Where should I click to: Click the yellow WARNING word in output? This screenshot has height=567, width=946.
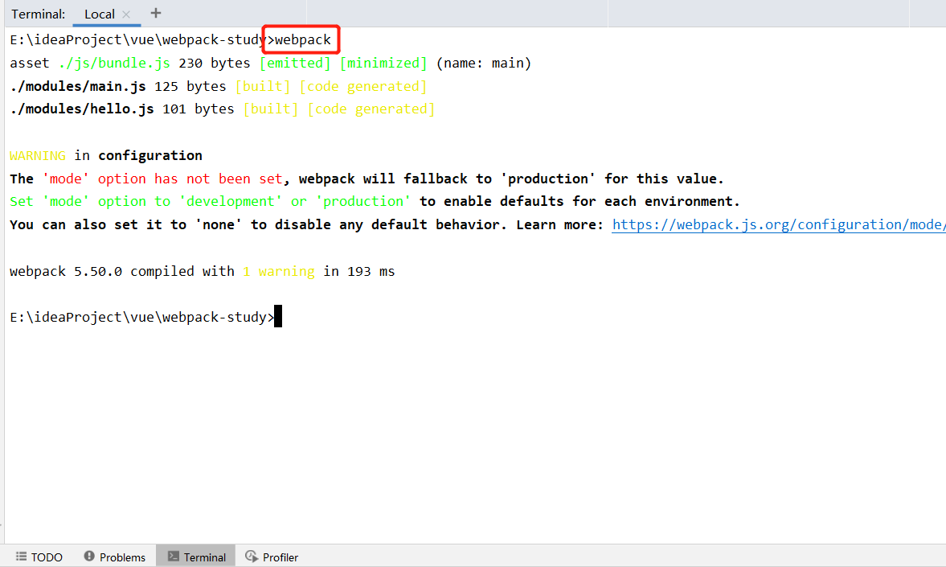[x=38, y=155]
